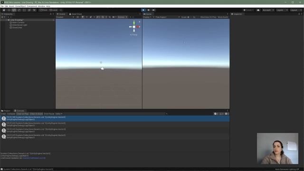The image size is (304, 171).
Task: Select the Move tool
Action: (9, 10)
